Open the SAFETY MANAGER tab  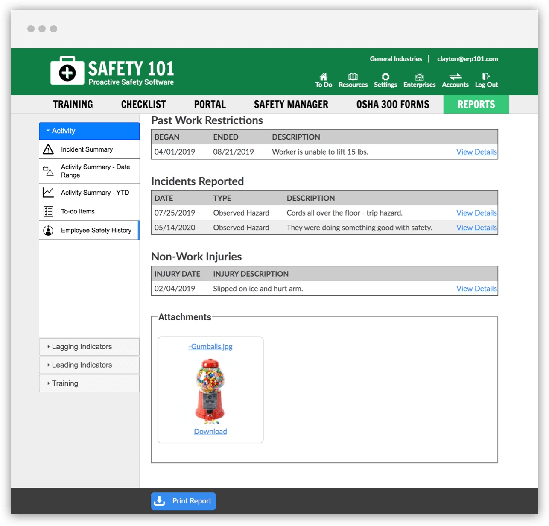291,105
